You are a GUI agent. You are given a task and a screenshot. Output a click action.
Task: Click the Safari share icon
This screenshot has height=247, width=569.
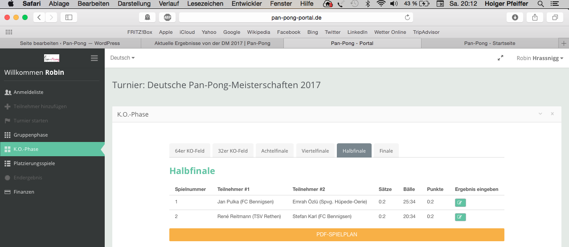(535, 17)
